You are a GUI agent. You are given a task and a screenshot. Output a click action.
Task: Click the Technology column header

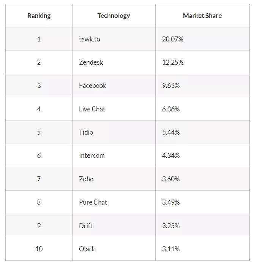[x=114, y=16]
